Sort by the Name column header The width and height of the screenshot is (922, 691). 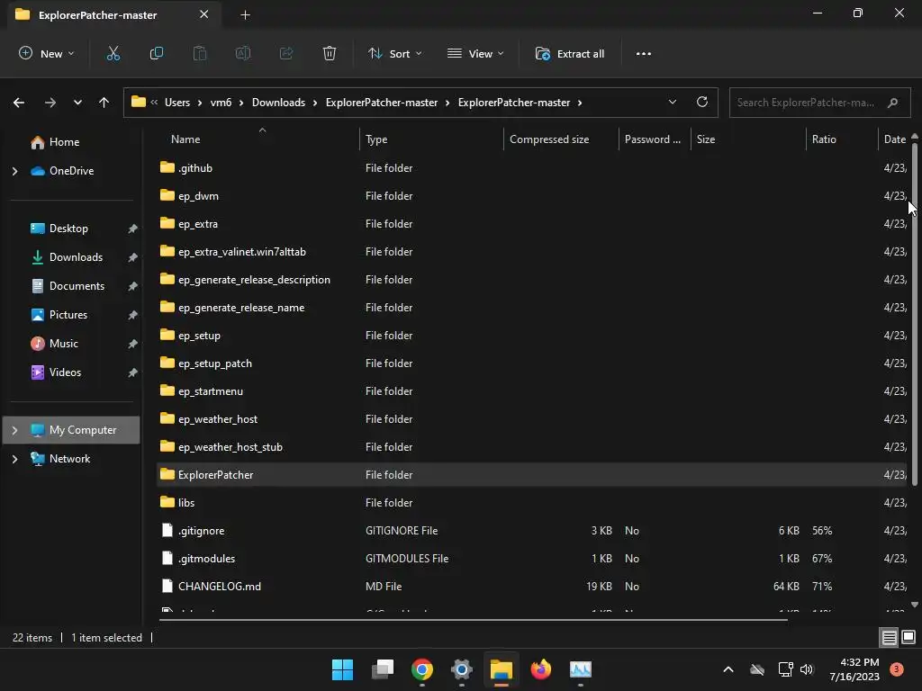(185, 139)
